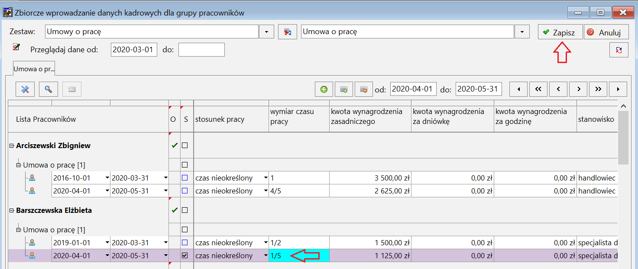Click the '3 500,00 zł' salary cell
Screen dimensions: 638x269
(371, 178)
